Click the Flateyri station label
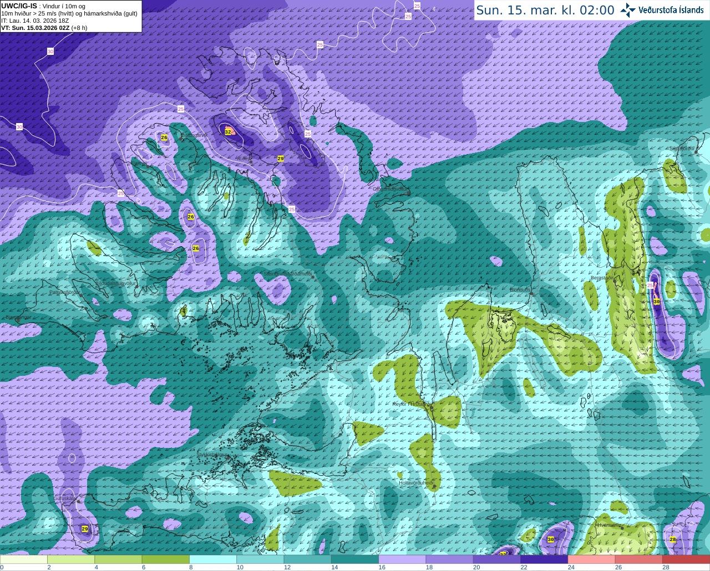 [x=139, y=164]
